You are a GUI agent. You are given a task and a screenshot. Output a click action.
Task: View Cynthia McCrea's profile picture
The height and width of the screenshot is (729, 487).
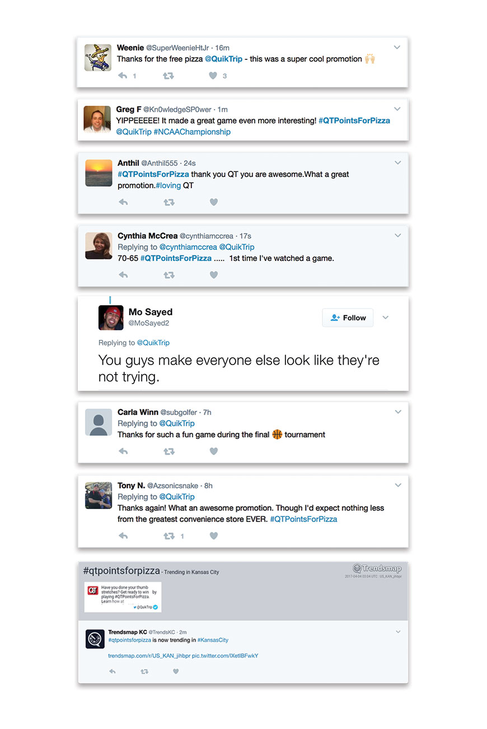[x=99, y=246]
